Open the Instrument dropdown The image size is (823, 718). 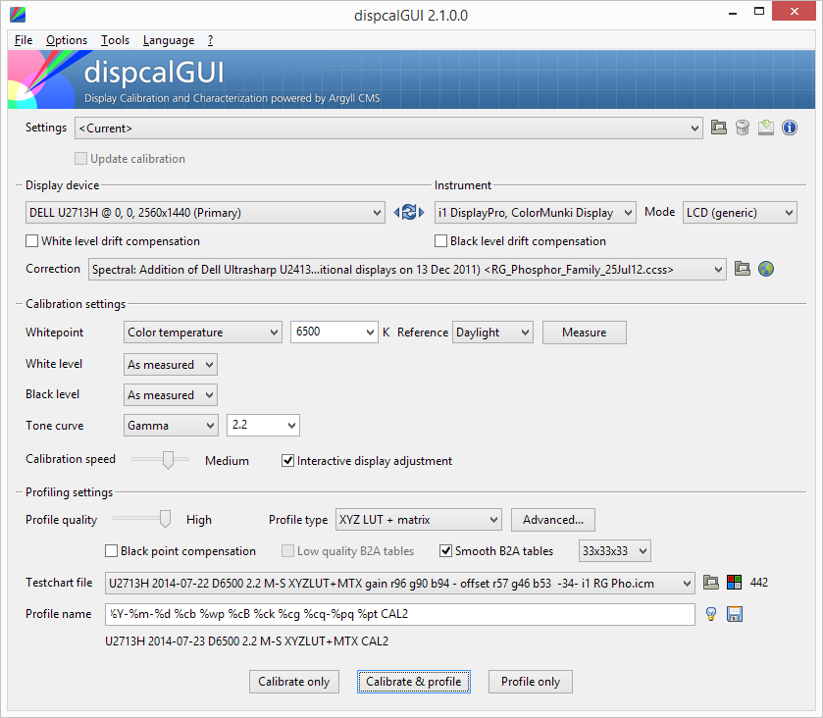[x=536, y=213]
